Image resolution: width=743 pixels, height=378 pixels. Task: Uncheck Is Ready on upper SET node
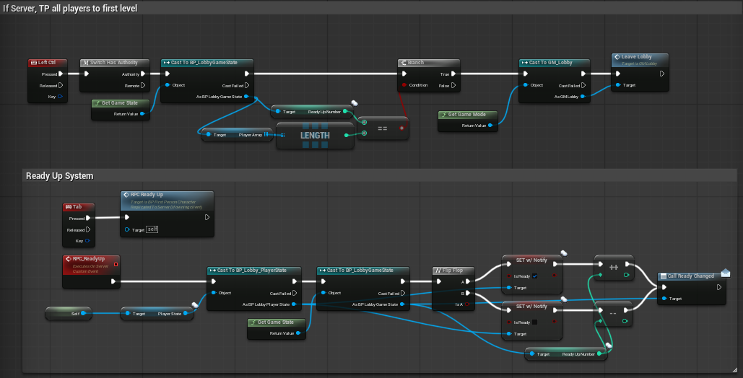[534, 276]
